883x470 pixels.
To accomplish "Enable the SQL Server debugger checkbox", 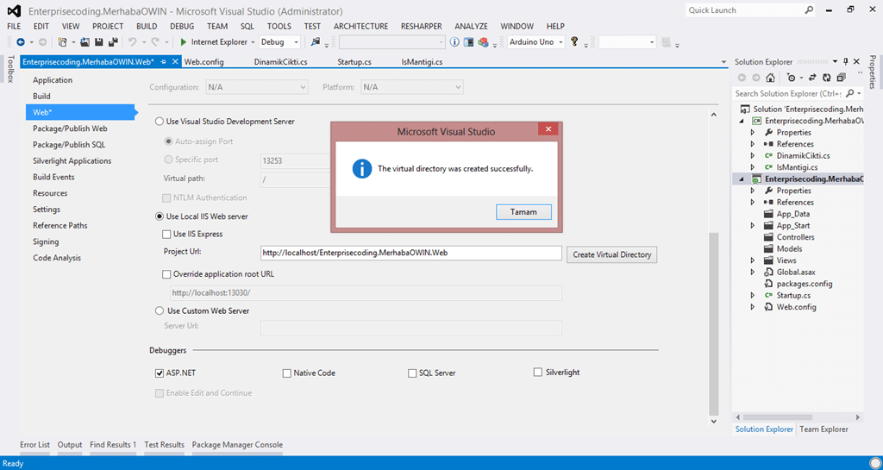I will (412, 373).
